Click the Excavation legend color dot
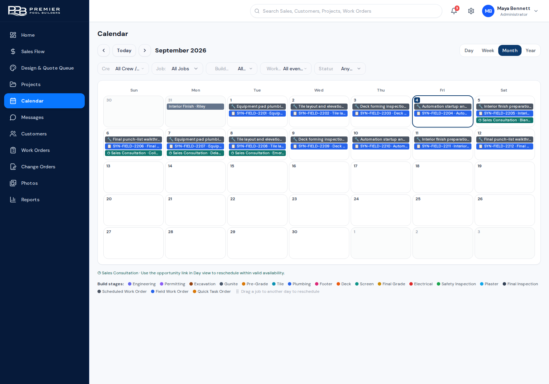This screenshot has width=549, height=384. point(191,284)
